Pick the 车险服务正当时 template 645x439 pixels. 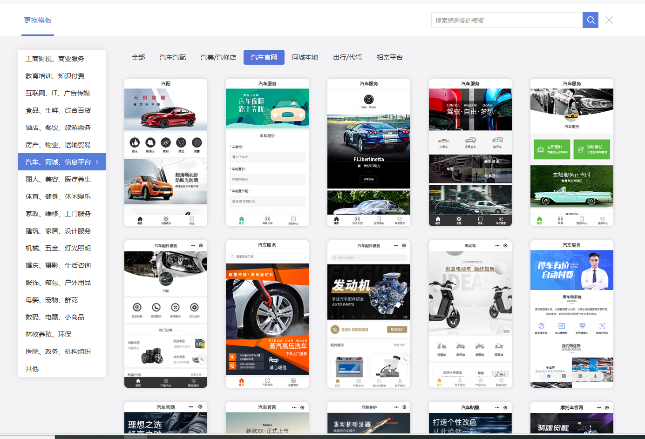click(x=572, y=153)
